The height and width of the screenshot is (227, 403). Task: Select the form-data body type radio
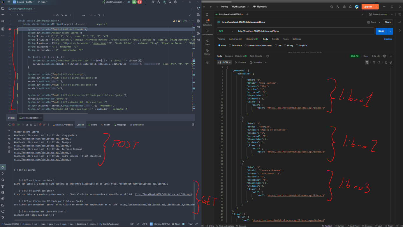tap(230, 46)
